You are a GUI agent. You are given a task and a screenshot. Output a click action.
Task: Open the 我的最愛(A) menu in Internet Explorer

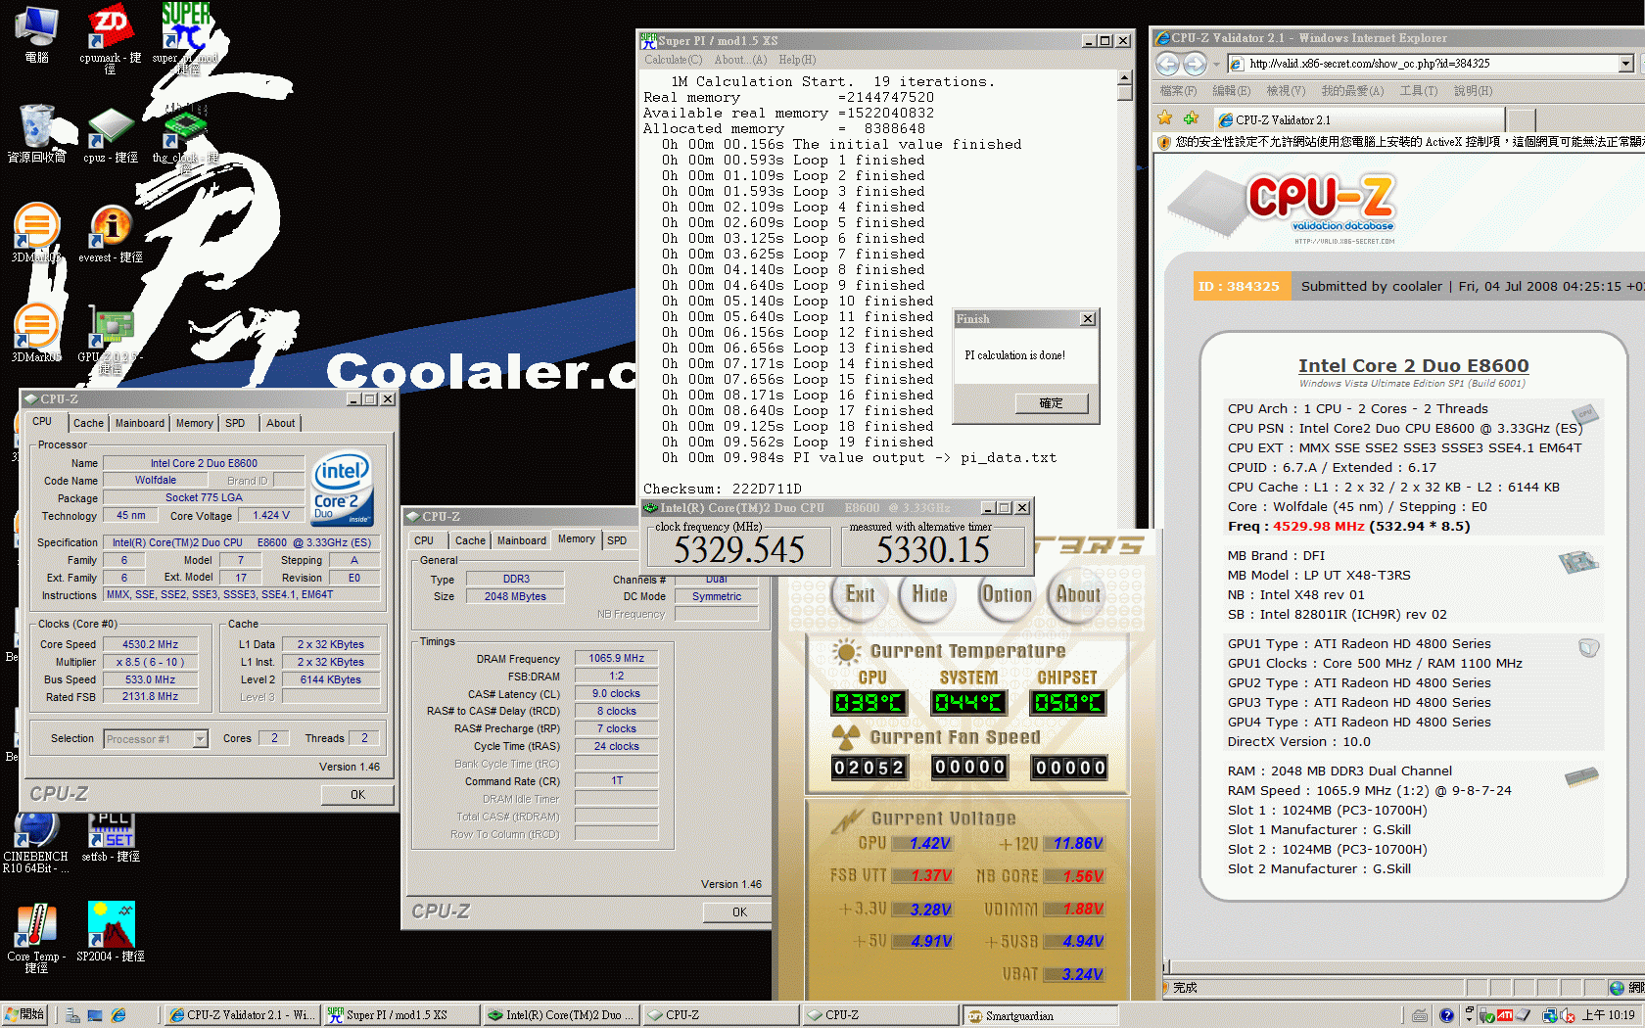pyautogui.click(x=1352, y=91)
